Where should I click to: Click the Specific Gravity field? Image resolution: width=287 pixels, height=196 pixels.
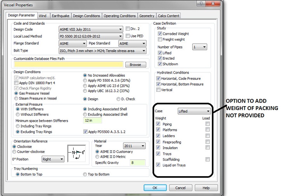(x=137, y=163)
